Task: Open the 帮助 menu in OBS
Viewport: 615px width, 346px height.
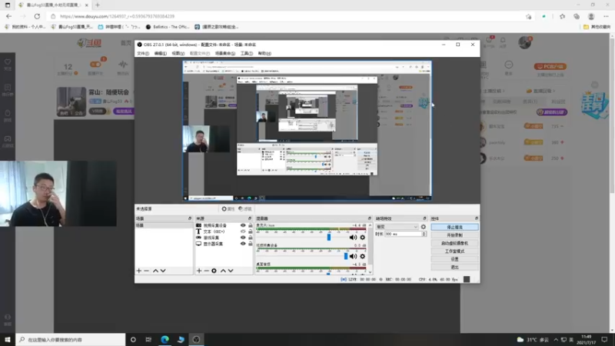Action: pyautogui.click(x=264, y=53)
